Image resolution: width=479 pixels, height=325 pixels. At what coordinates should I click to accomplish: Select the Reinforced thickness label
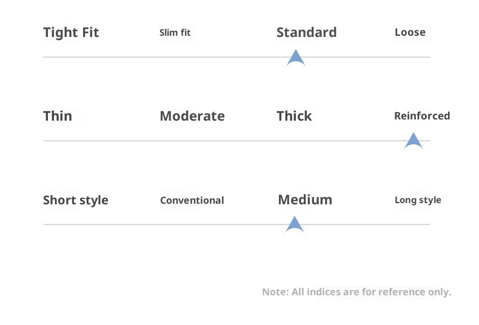pos(422,116)
